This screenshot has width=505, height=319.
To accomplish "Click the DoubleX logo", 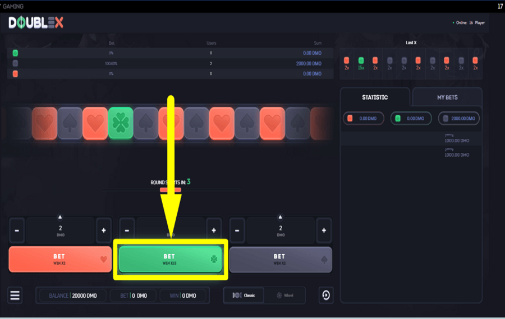I will coord(36,23).
